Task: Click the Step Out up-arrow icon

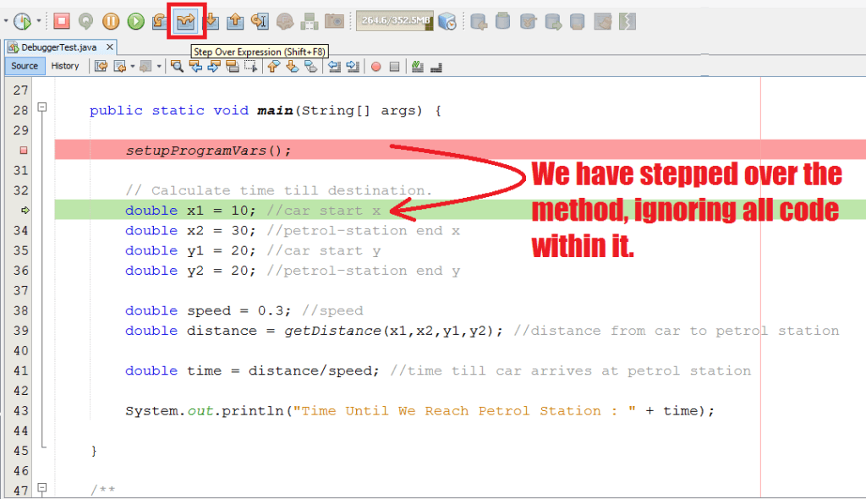Action: pyautogui.click(x=235, y=20)
